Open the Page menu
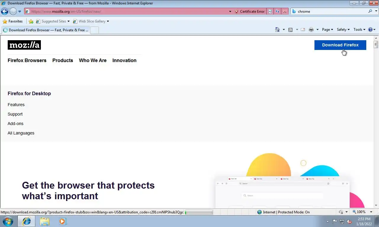 click(327, 30)
